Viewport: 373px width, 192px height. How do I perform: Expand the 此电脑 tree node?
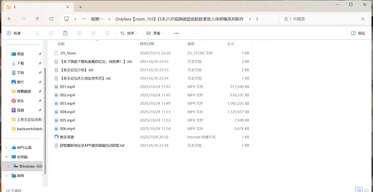(x=6, y=157)
